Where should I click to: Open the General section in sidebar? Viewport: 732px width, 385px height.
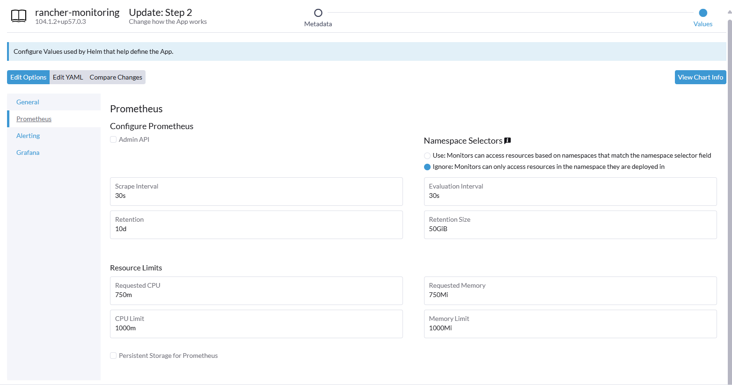[x=28, y=102]
